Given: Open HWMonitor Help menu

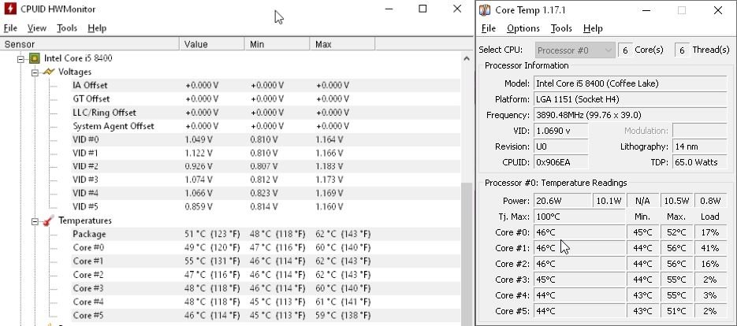Looking at the screenshot, I should point(97,28).
